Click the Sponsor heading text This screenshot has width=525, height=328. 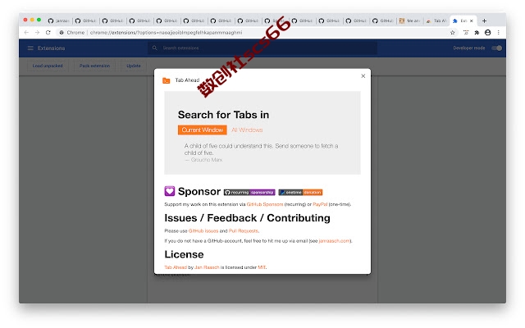pos(199,191)
